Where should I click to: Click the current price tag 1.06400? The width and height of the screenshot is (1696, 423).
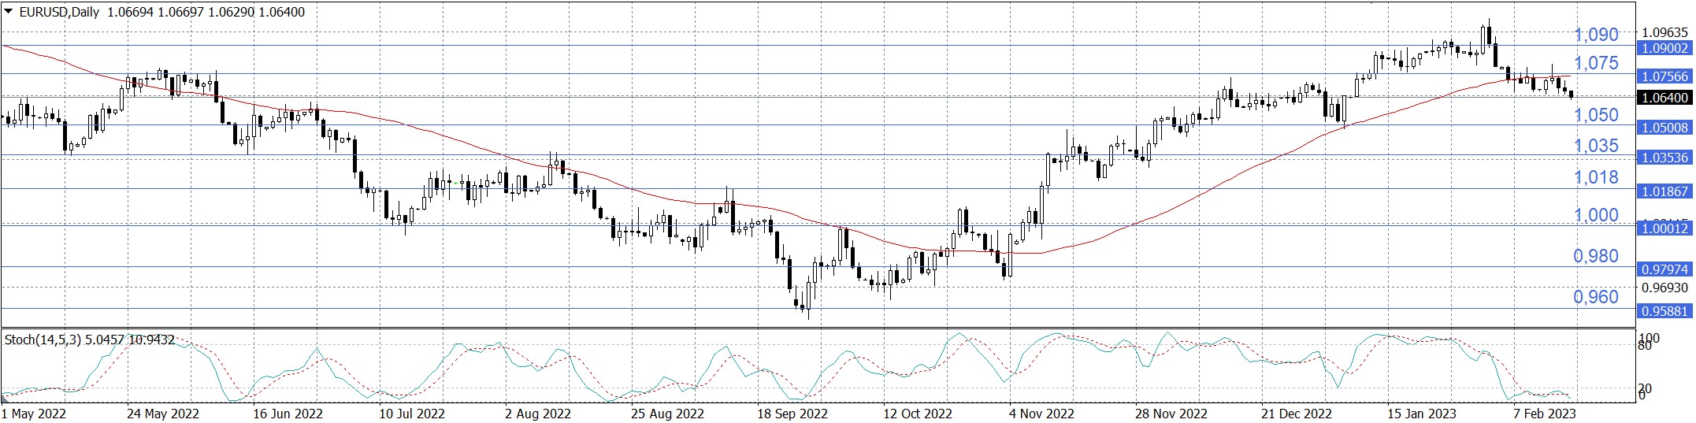point(1663,98)
